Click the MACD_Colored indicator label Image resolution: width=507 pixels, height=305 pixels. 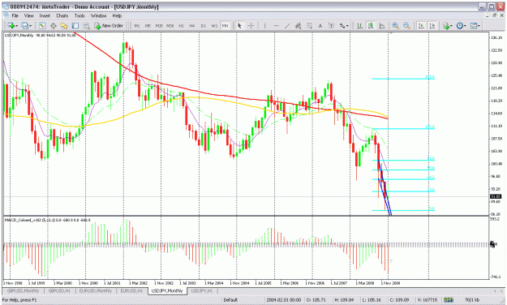click(48, 220)
